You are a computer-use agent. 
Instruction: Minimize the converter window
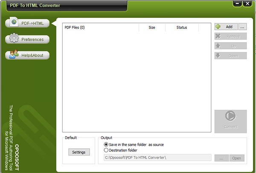click(237, 3)
